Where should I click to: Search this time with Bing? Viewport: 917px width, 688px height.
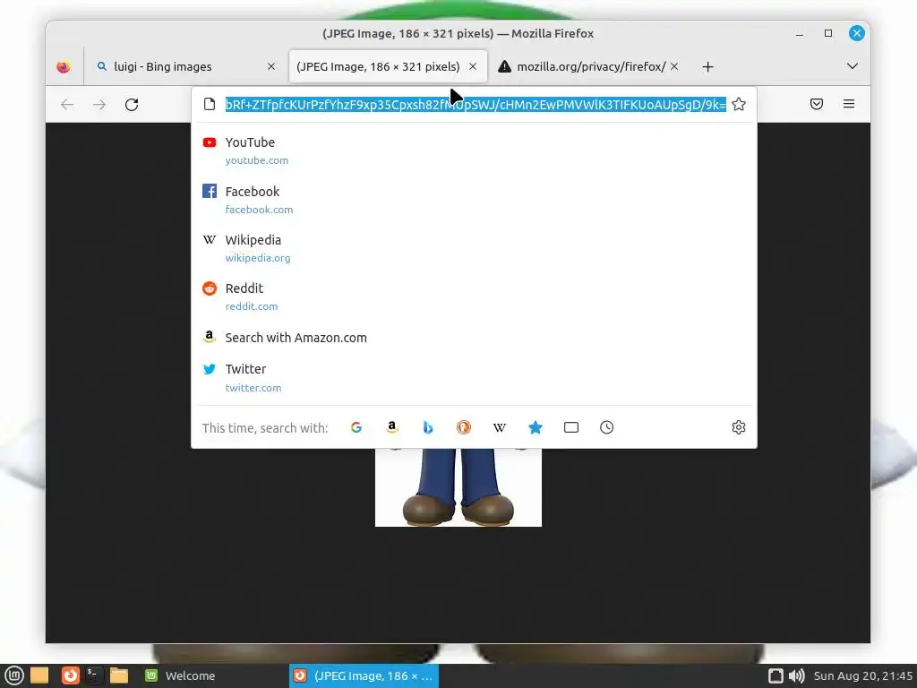tap(428, 427)
